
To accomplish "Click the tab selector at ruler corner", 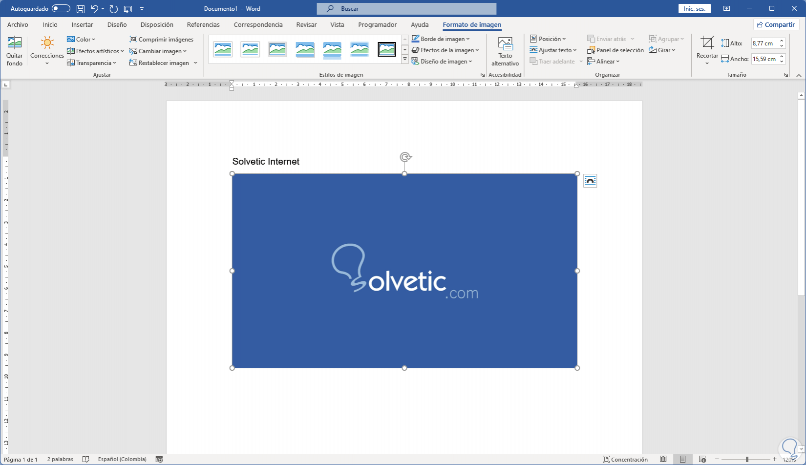I will tap(6, 85).
